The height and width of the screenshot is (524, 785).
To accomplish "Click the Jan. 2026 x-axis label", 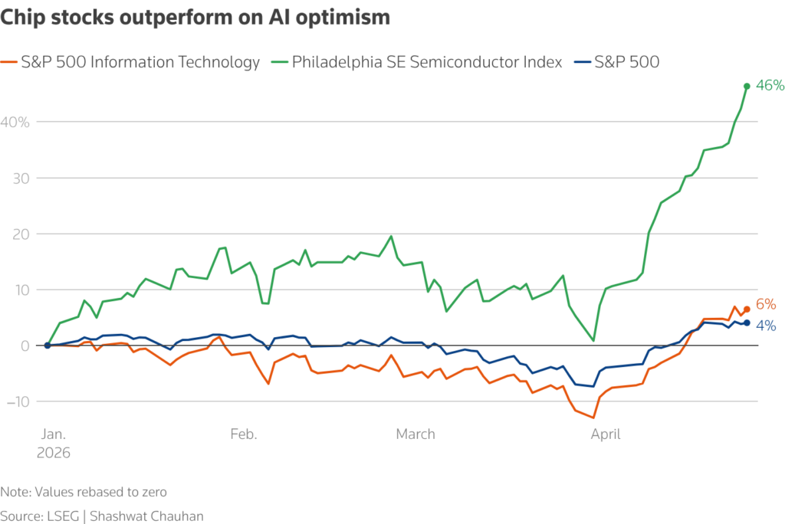I will coord(54,444).
